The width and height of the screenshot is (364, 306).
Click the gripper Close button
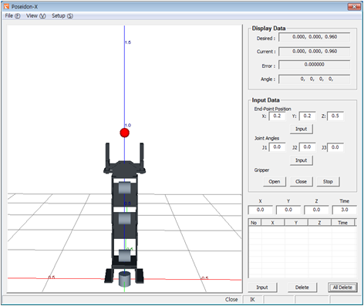tap(302, 182)
